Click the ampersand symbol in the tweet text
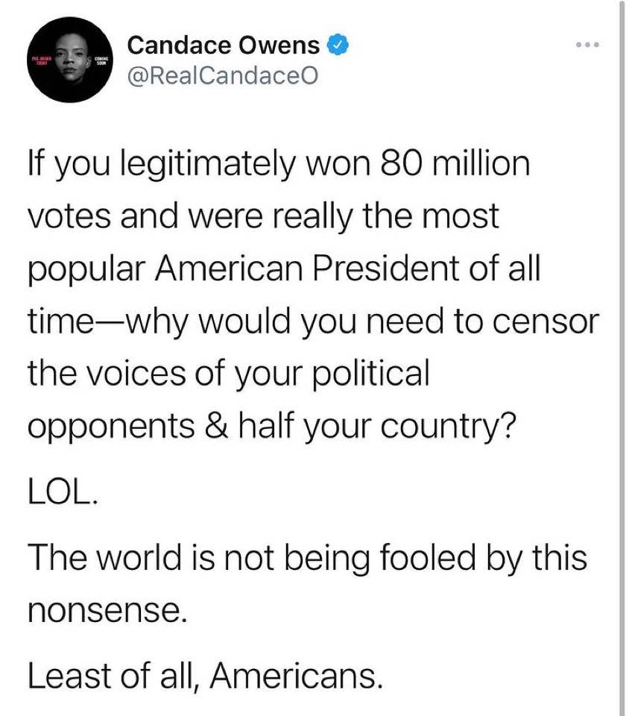The width and height of the screenshot is (629, 716). tap(216, 426)
